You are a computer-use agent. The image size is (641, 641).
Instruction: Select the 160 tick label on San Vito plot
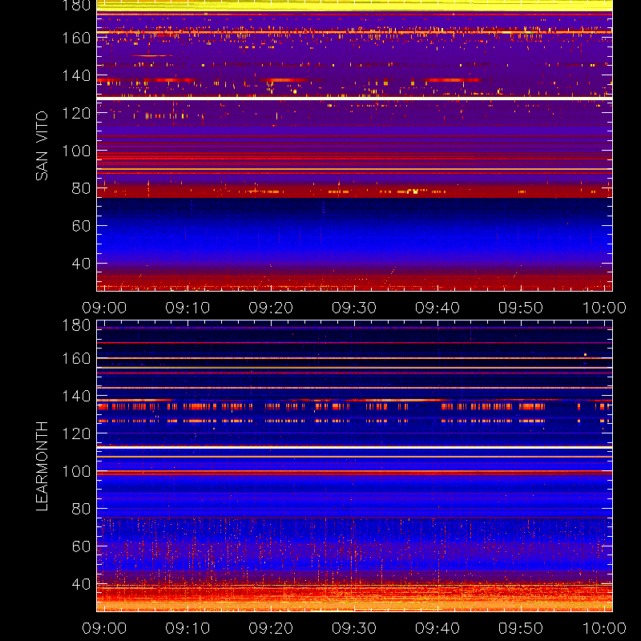click(76, 38)
